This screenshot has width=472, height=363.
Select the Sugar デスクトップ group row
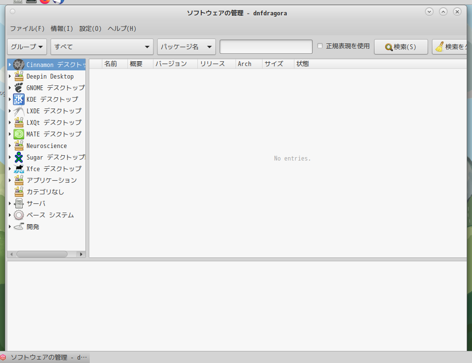(x=47, y=157)
